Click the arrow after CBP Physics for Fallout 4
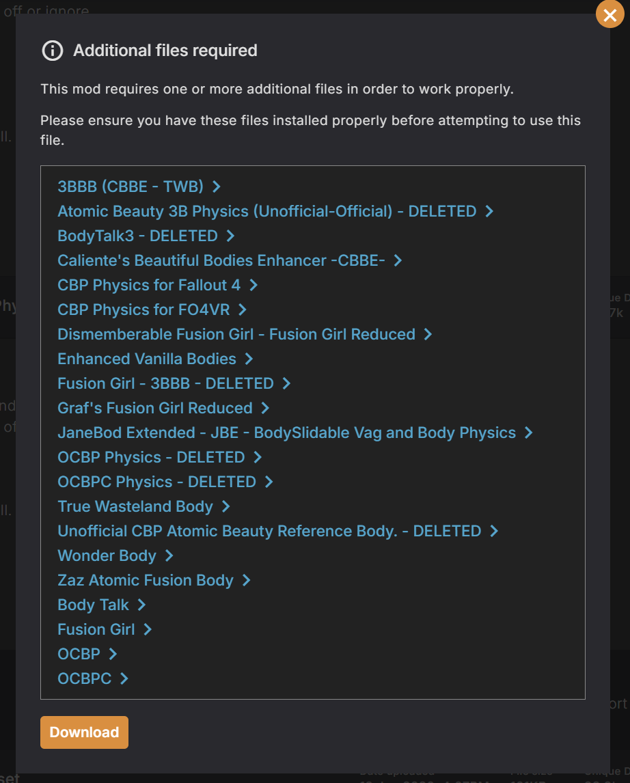630x783 pixels. [254, 285]
